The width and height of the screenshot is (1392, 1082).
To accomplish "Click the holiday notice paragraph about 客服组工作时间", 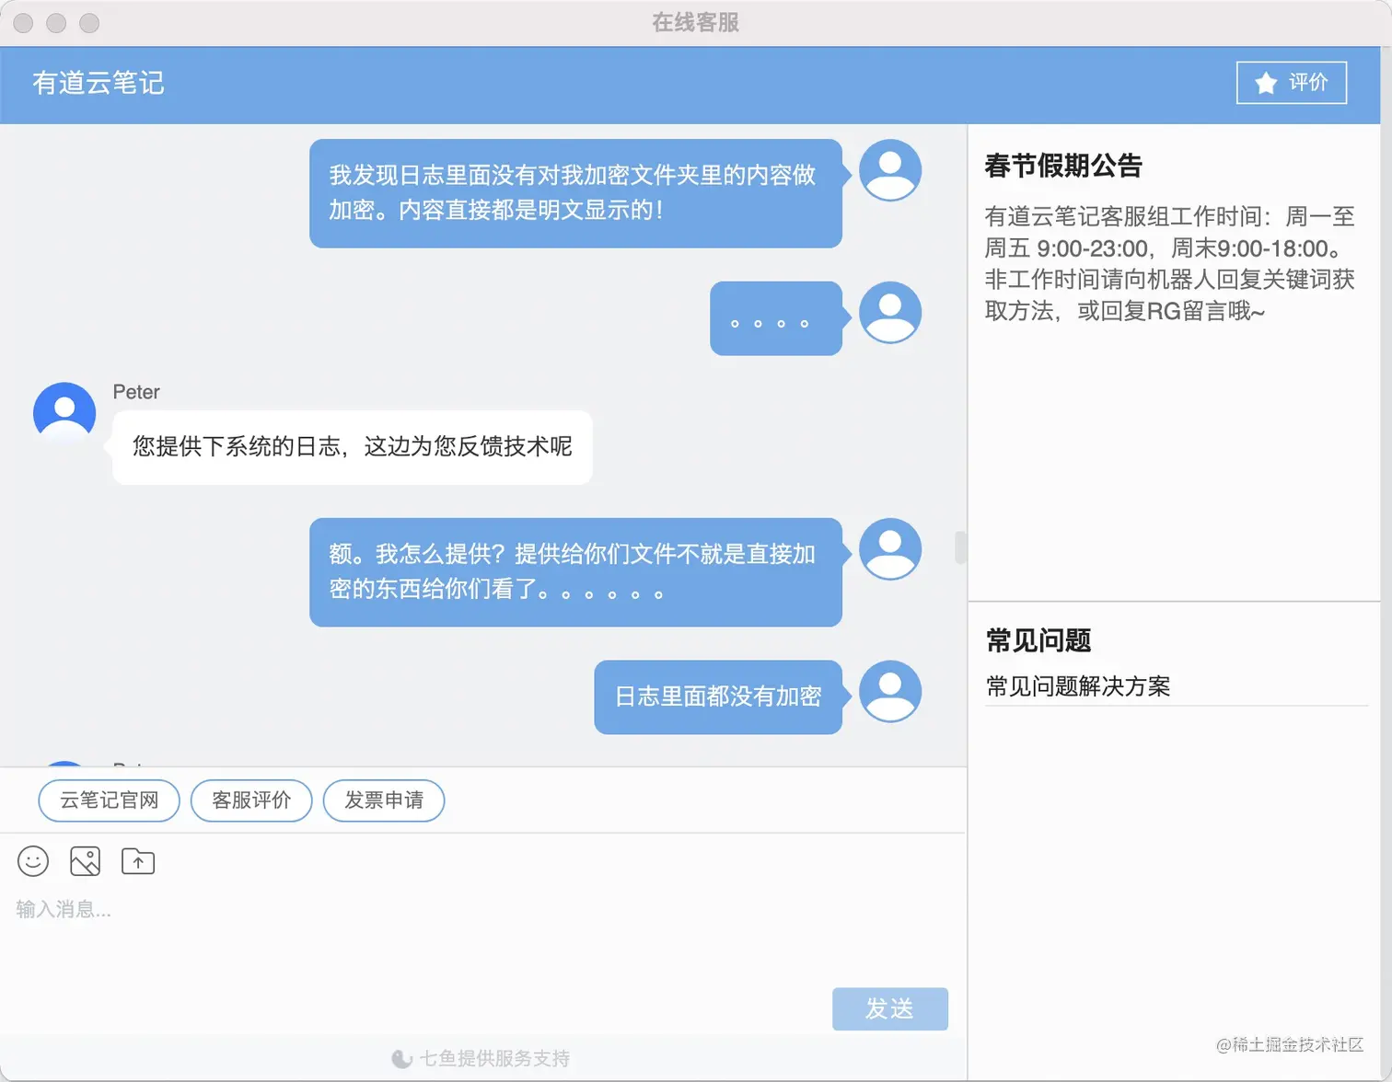I will (1170, 264).
